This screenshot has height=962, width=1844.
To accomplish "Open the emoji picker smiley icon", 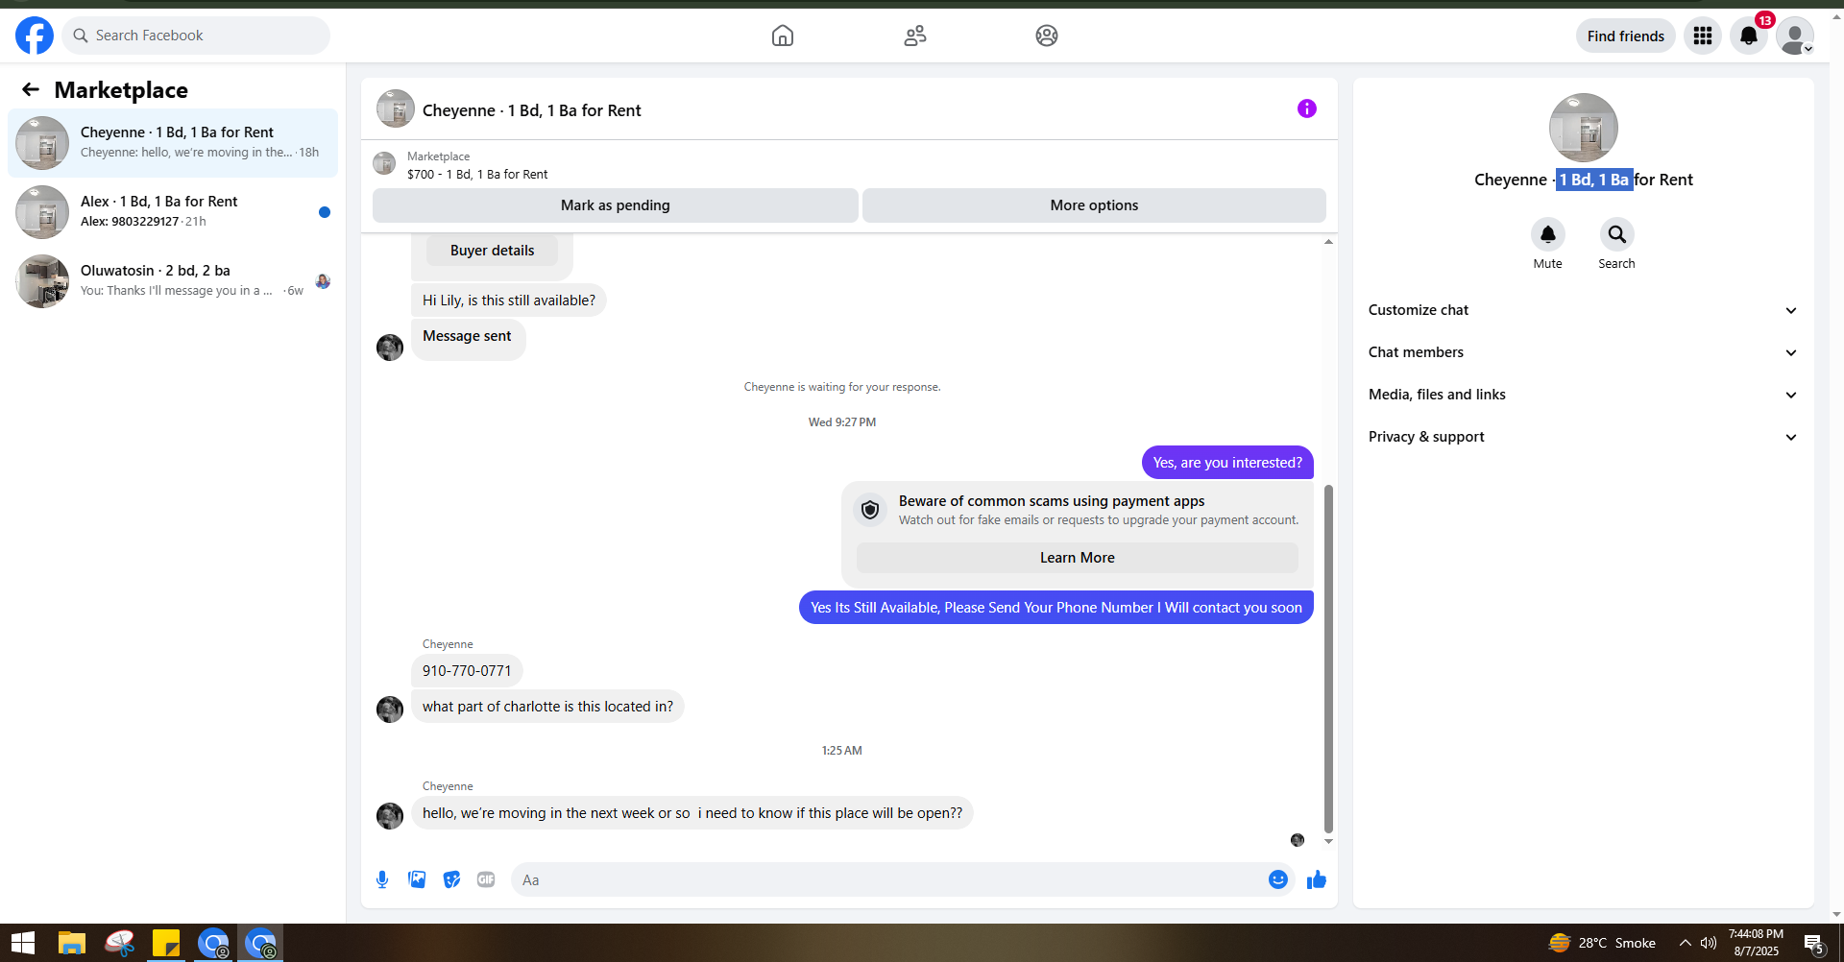I will click(1278, 879).
